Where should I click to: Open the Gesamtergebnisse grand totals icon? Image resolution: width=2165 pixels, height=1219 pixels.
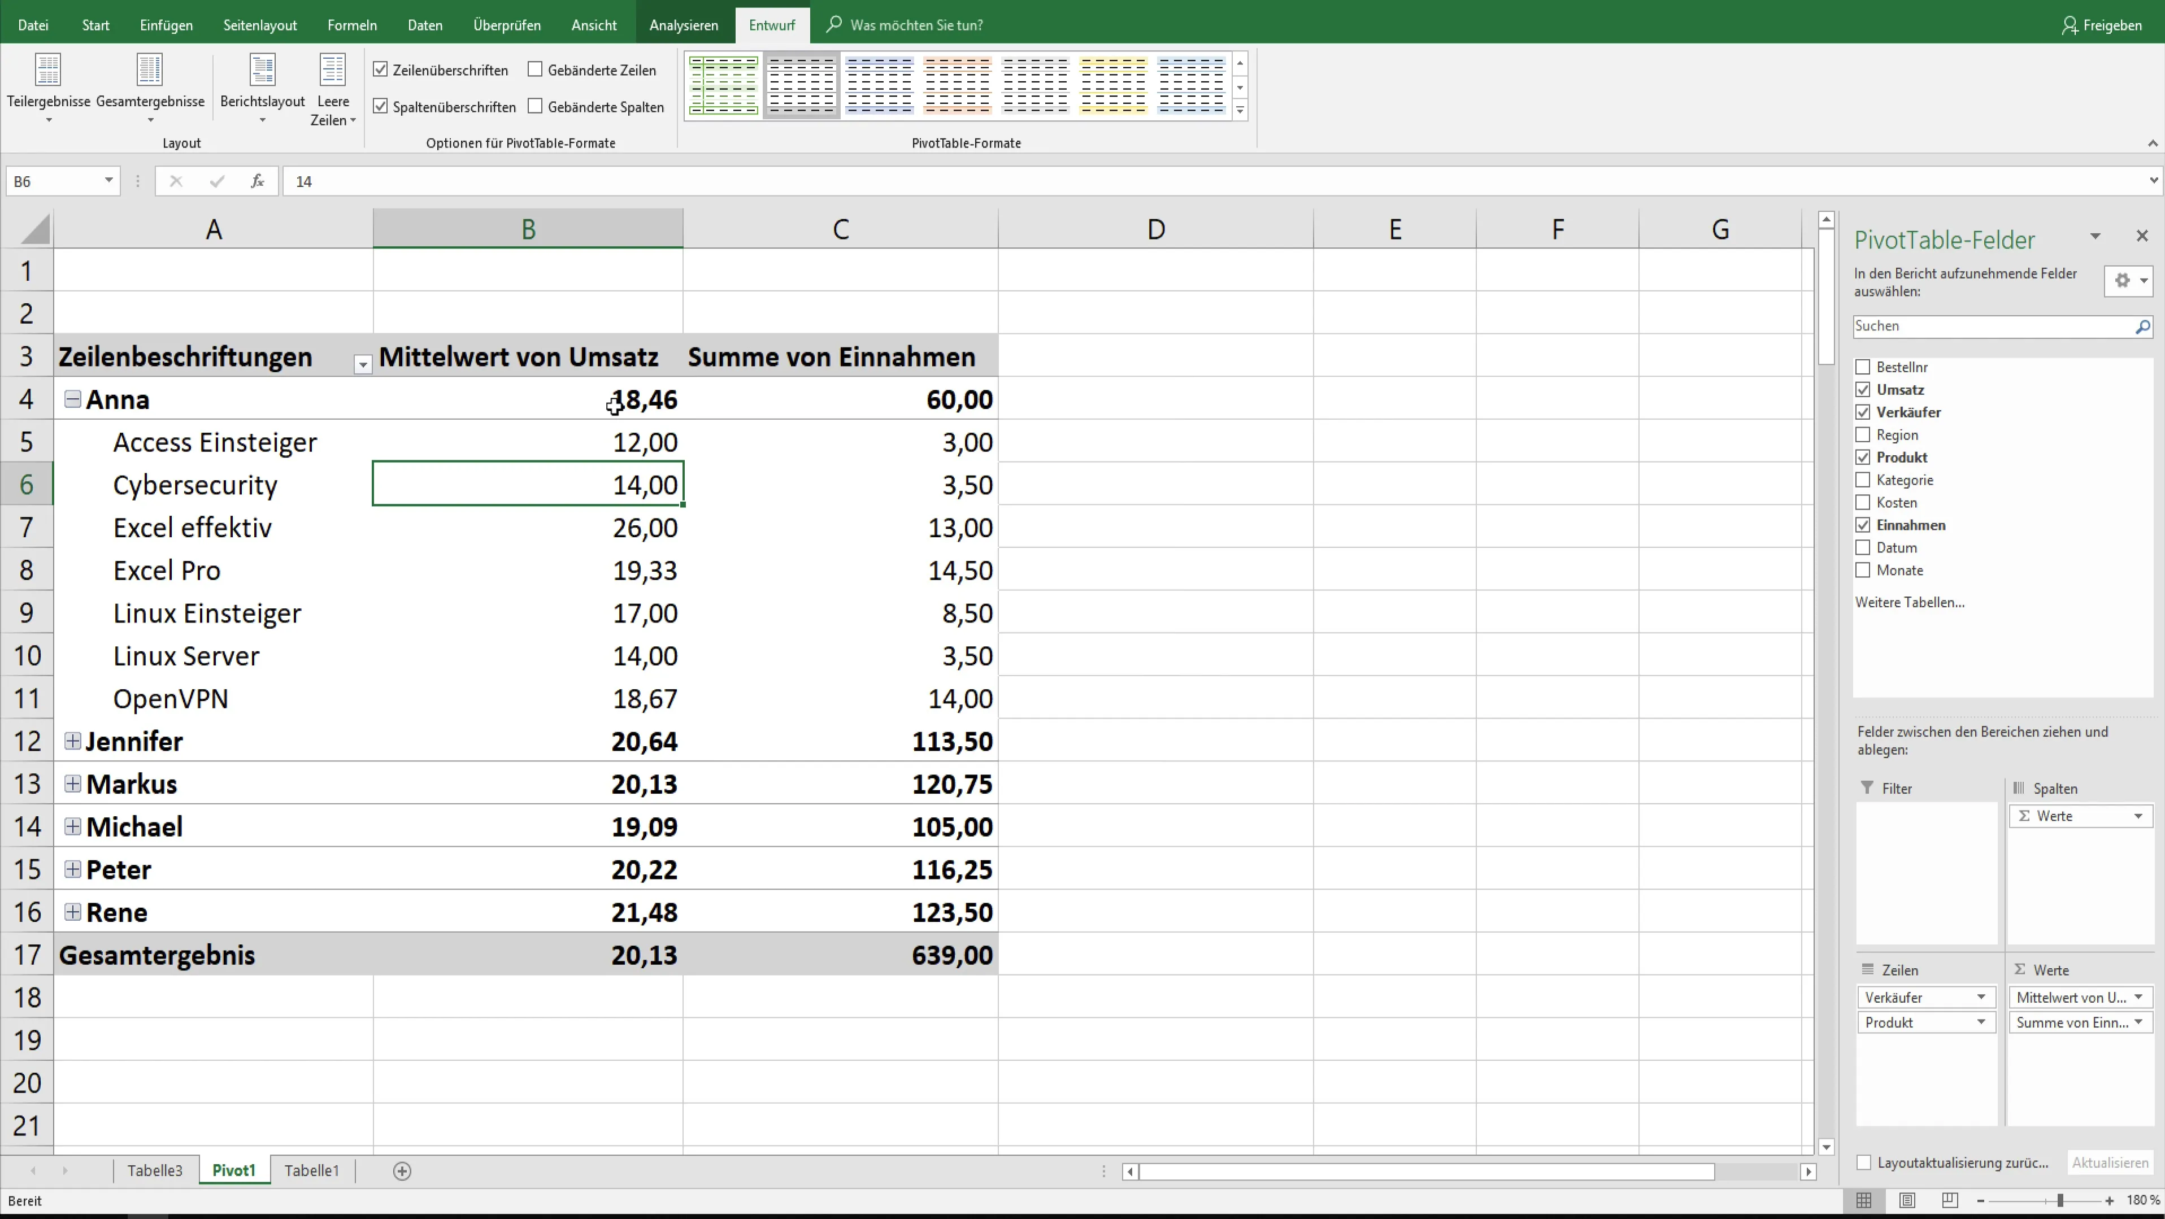click(x=150, y=69)
